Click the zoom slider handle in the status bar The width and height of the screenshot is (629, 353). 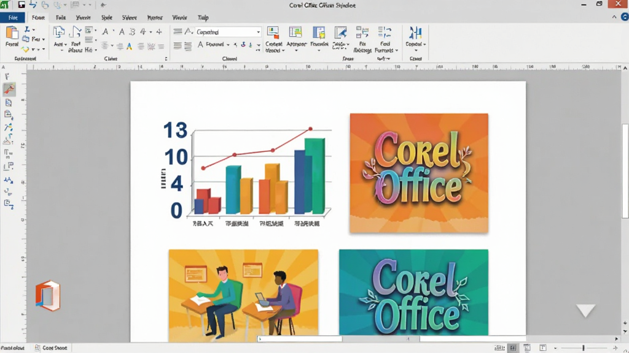pyautogui.click(x=584, y=348)
